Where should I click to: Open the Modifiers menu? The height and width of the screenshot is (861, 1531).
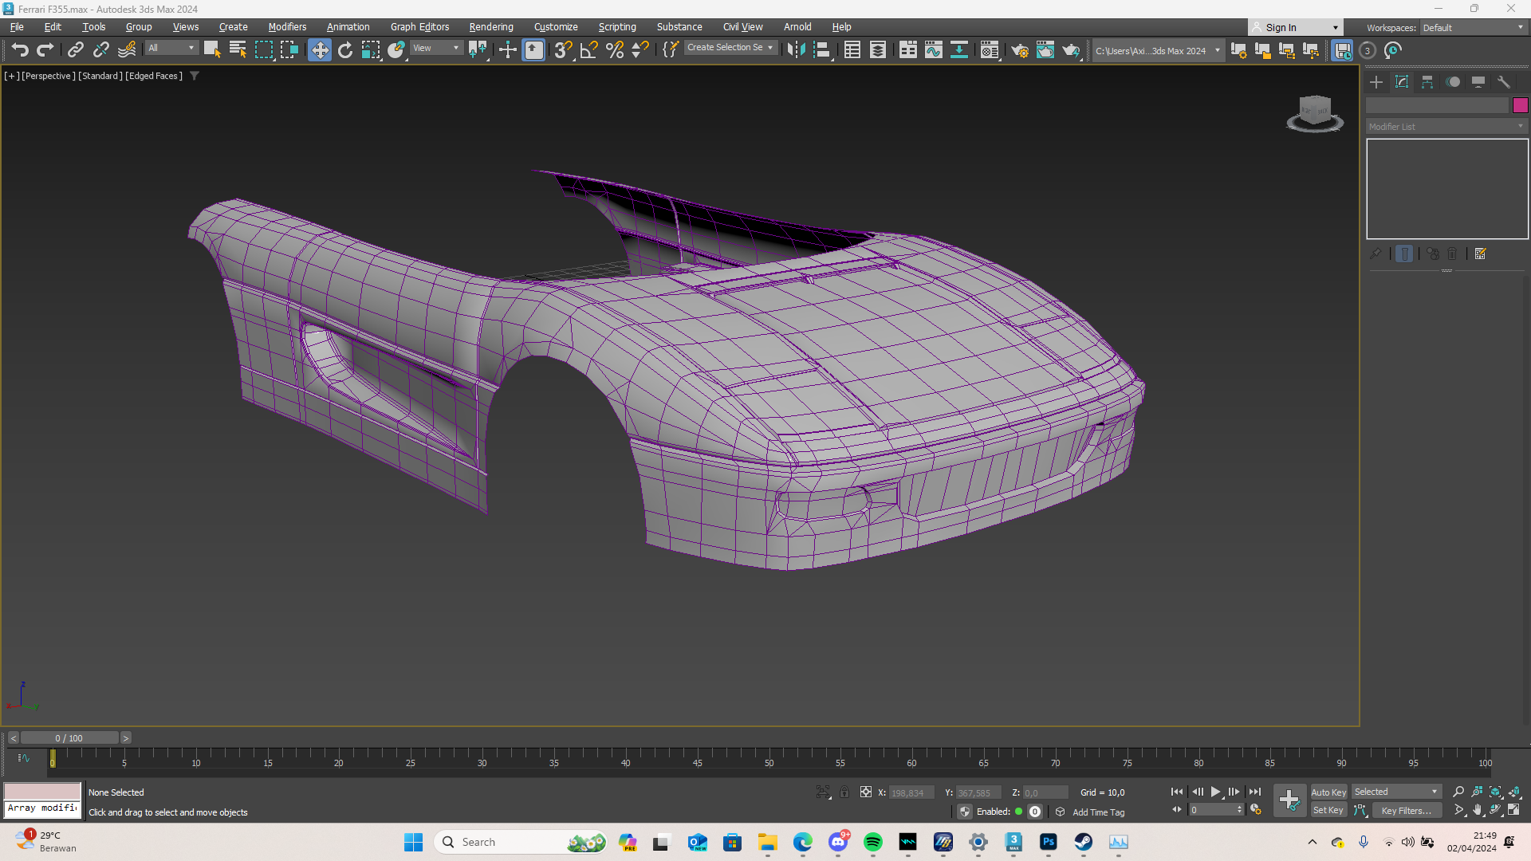point(287,27)
